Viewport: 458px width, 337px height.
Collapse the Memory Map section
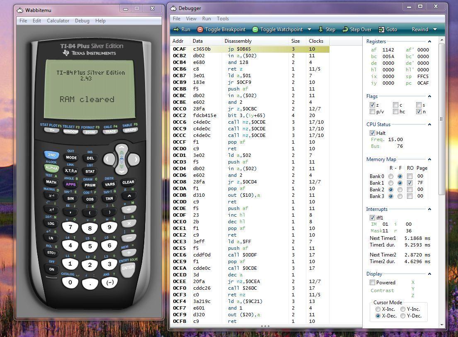pyautogui.click(x=429, y=159)
